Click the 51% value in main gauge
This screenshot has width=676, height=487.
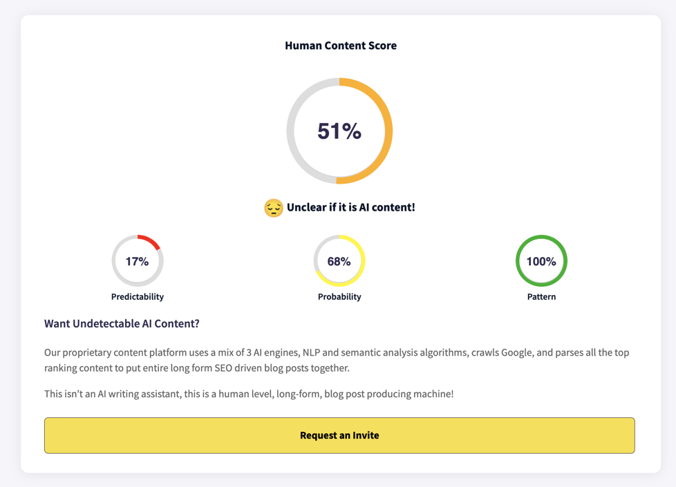[339, 131]
